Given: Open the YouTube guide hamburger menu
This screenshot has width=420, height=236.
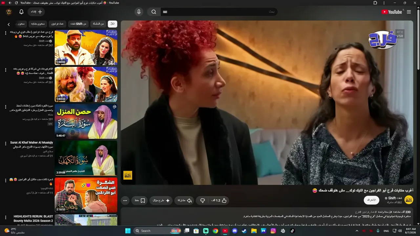Looking at the screenshot, I should point(409,12).
